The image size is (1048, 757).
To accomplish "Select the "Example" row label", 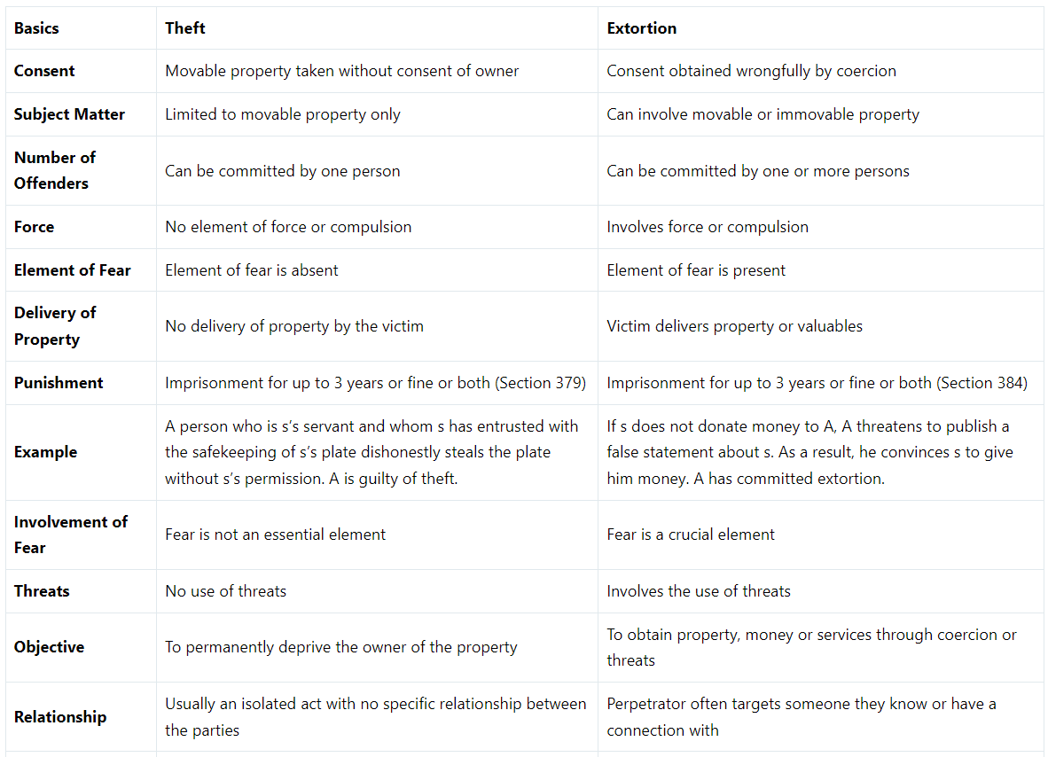I will tap(45, 452).
